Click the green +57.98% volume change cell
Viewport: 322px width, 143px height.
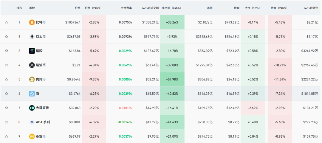172,79
